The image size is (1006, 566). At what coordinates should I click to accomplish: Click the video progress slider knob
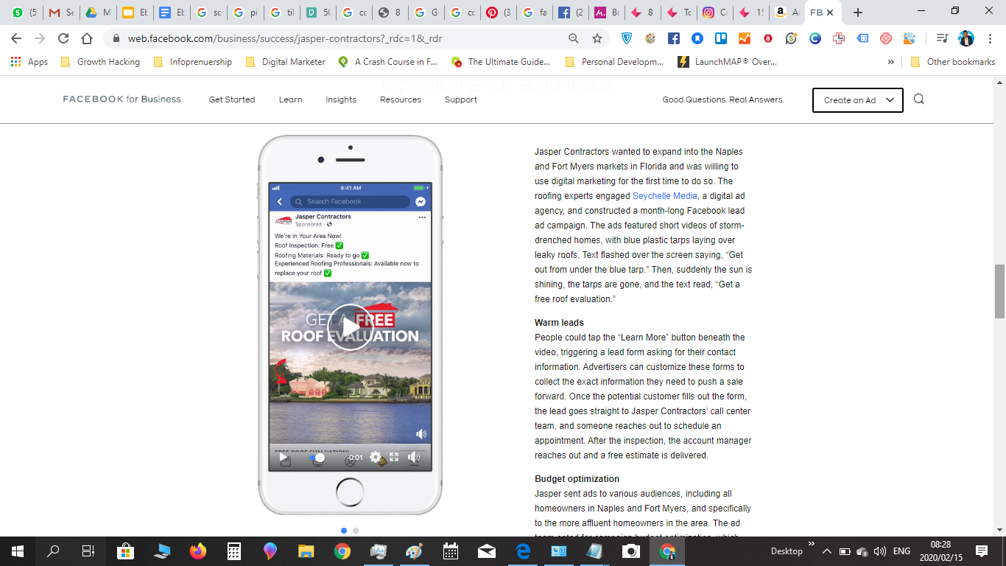[320, 458]
